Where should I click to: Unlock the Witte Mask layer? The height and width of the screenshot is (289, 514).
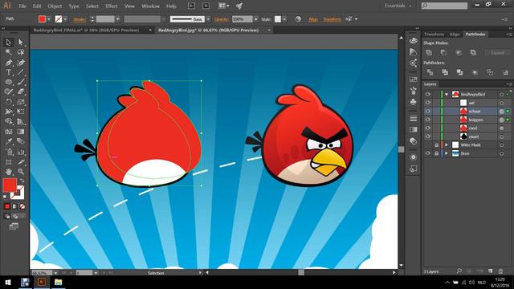point(436,144)
